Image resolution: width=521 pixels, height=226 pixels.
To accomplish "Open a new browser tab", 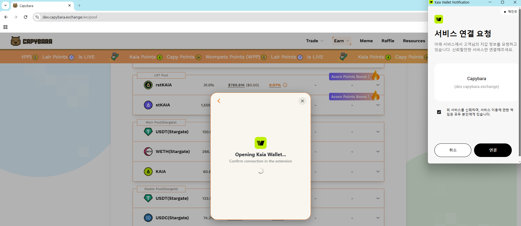I will coord(79,5).
